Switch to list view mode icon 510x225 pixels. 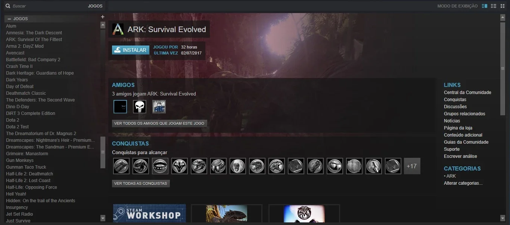[494, 6]
